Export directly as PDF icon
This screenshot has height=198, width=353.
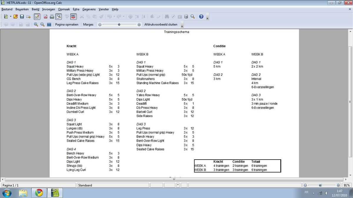(46, 17)
